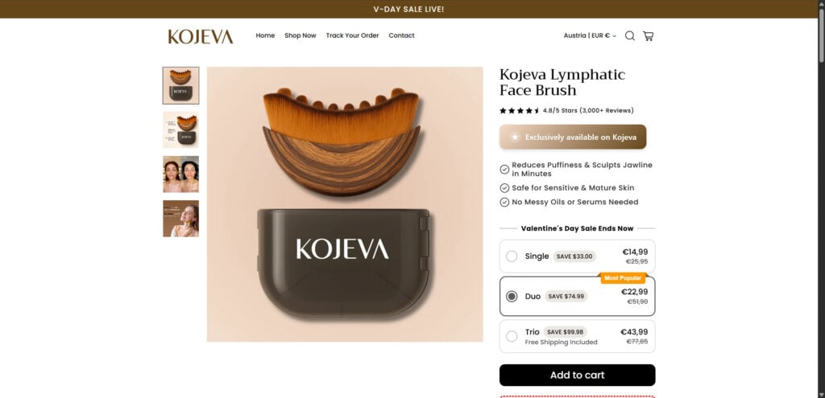Click the page vertical scrollbar
This screenshot has width=825, height=398.
click(x=821, y=199)
